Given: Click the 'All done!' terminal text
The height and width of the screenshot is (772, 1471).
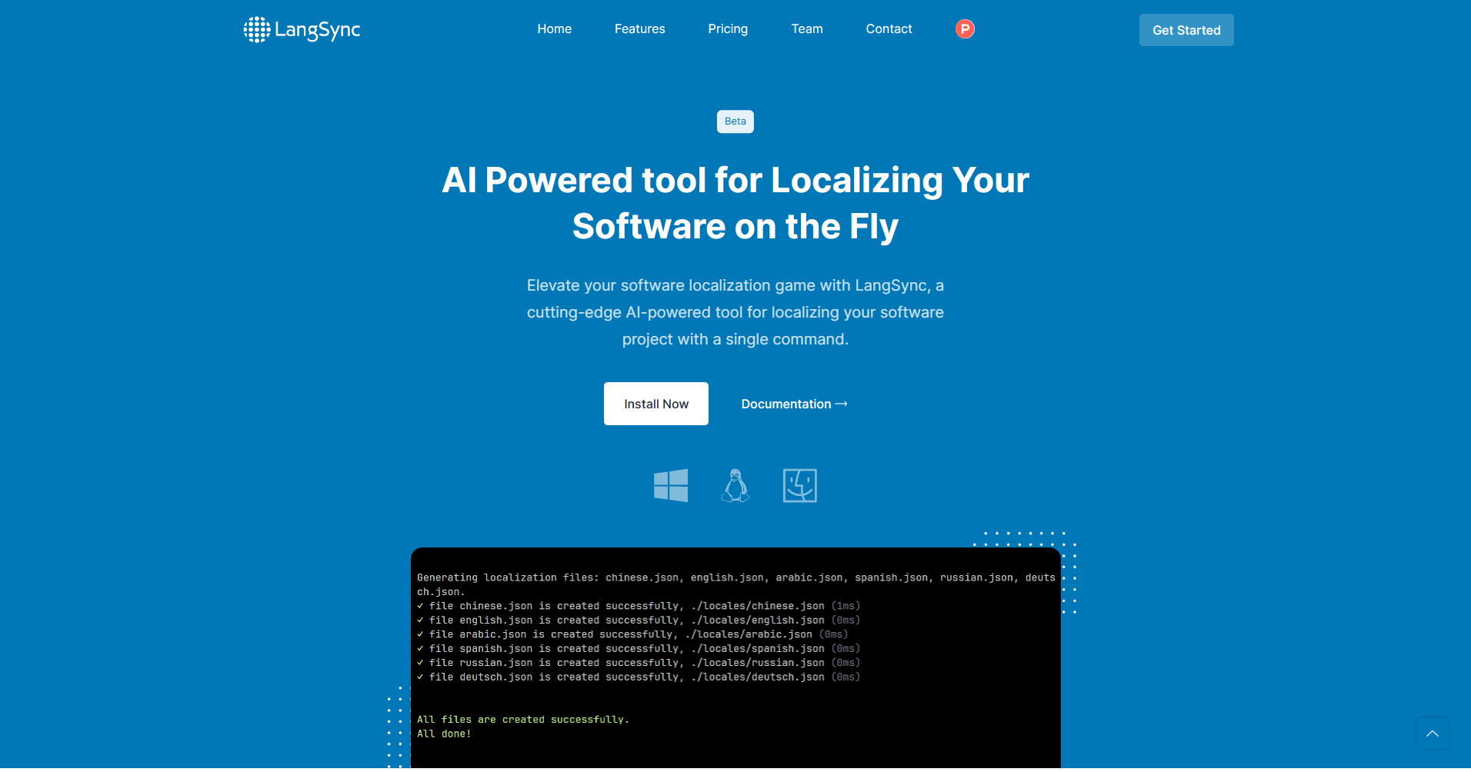Looking at the screenshot, I should point(444,734).
